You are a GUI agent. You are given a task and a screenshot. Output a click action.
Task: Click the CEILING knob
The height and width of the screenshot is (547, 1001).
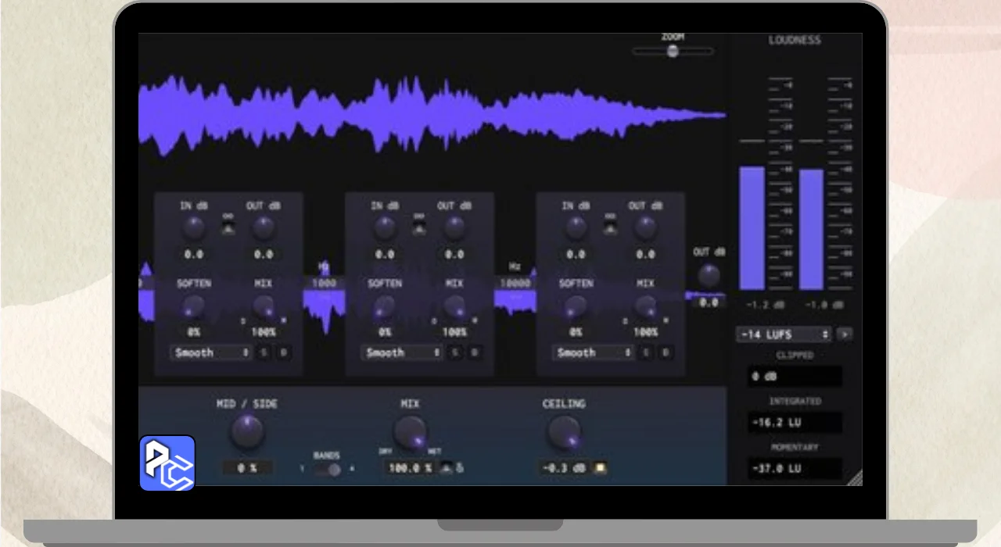point(564,431)
